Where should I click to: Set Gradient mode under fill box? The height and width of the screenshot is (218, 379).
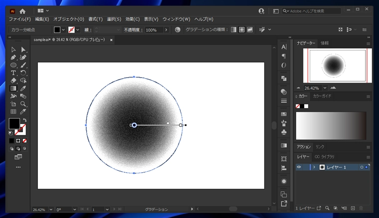tap(18, 141)
